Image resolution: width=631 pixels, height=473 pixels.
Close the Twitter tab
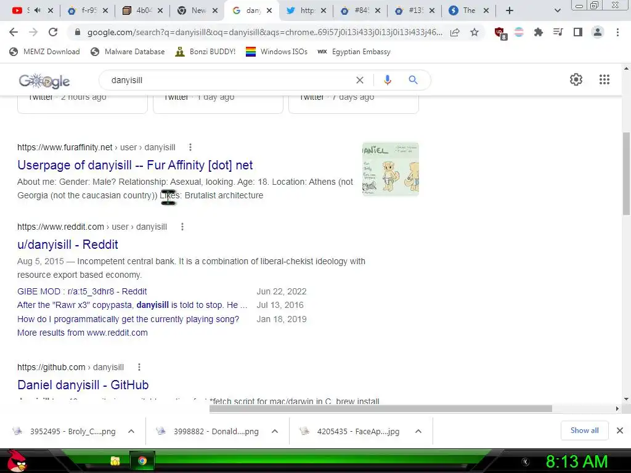coord(323,11)
